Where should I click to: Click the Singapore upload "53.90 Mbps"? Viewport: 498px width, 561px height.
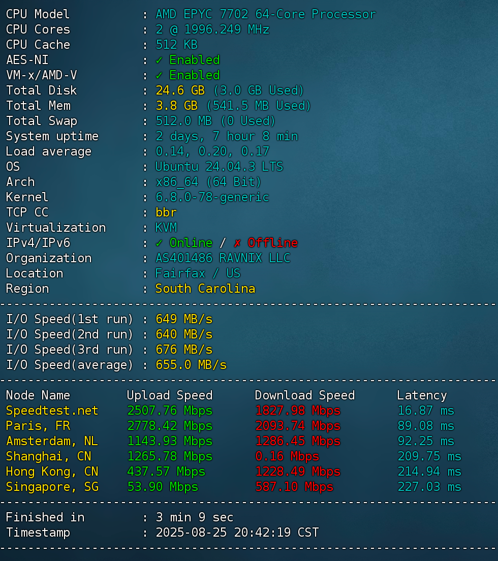coord(163,487)
